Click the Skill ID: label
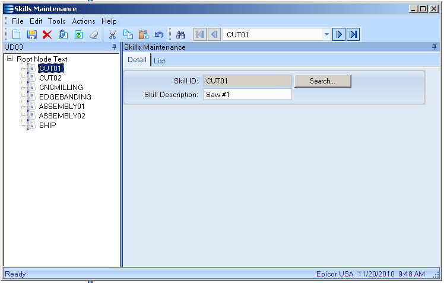The height and width of the screenshot is (283, 444). (x=186, y=81)
